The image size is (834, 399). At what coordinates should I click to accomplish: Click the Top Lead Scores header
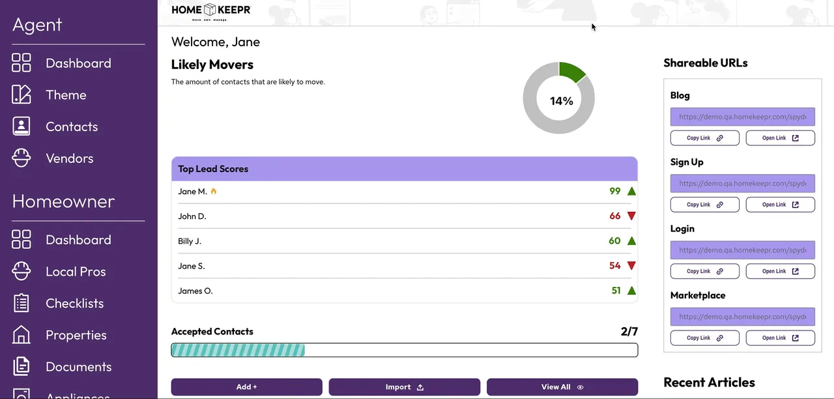[x=405, y=169]
